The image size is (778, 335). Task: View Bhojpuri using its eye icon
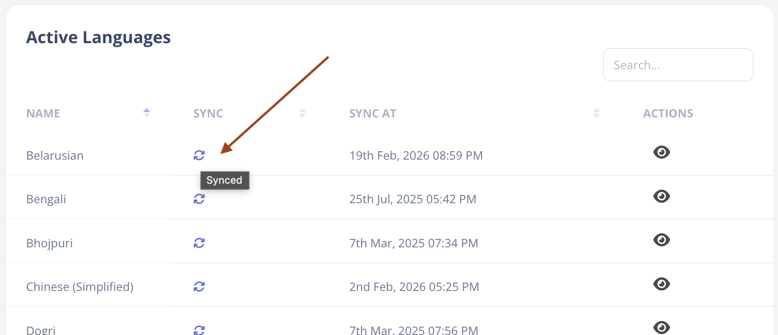[661, 240]
